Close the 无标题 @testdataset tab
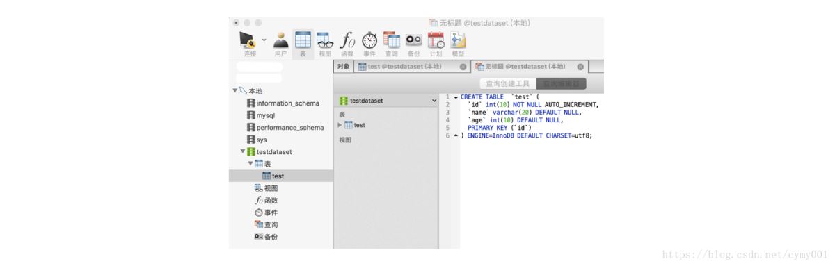The width and height of the screenshot is (835, 266). point(580,67)
